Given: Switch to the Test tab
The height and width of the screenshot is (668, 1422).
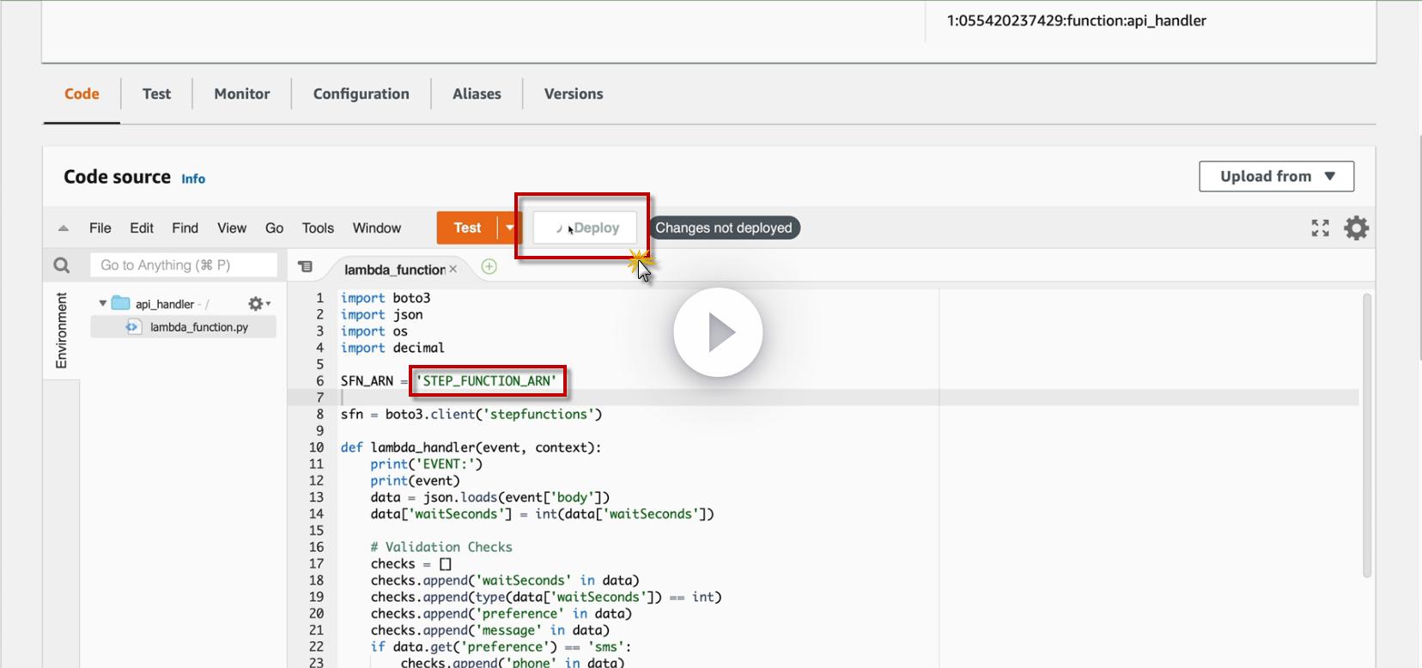Looking at the screenshot, I should tap(156, 94).
